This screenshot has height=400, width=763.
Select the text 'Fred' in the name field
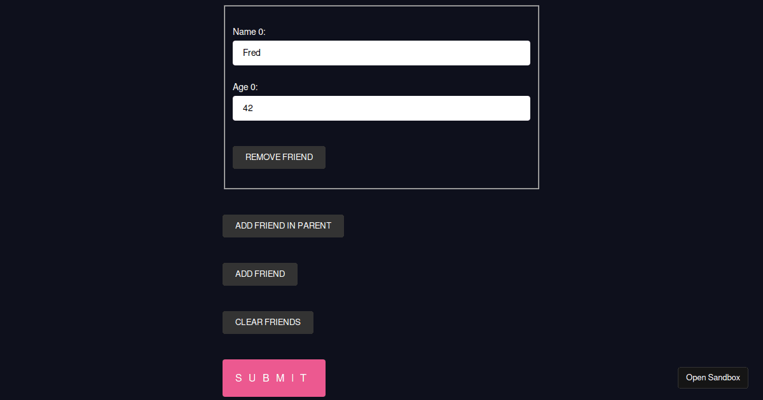[x=252, y=53]
